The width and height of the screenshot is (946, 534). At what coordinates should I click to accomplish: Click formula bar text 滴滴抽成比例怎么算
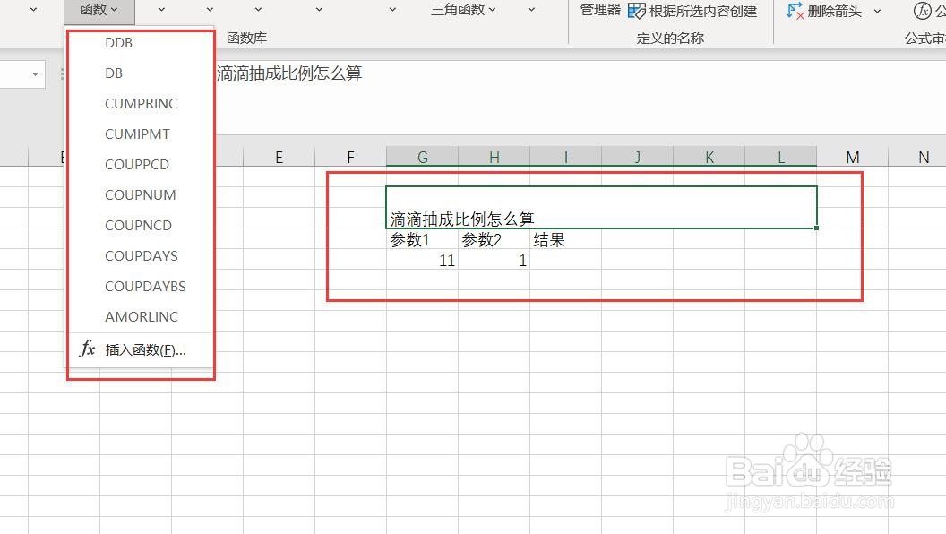(289, 73)
